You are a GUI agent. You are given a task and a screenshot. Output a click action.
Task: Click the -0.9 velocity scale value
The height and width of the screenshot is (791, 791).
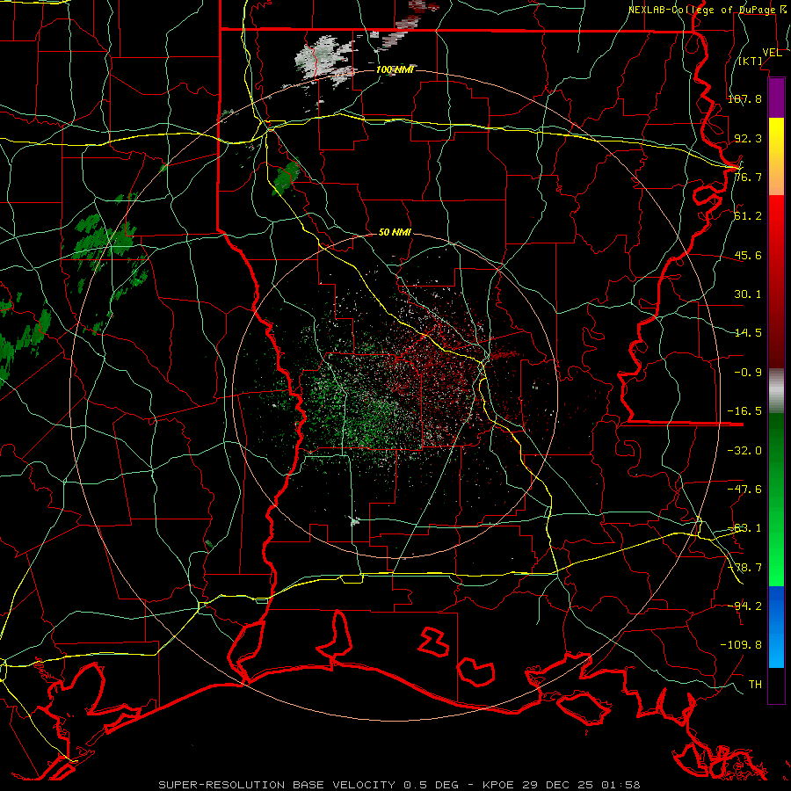coord(748,373)
